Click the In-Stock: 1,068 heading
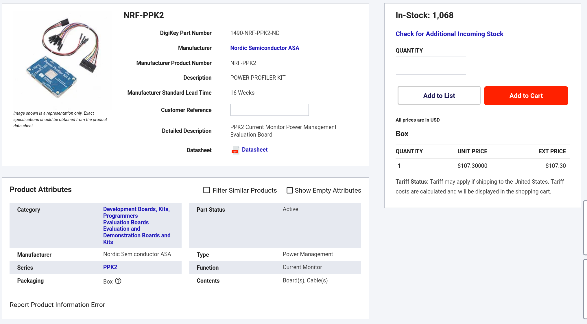Screen dimensions: 587x324 point(424,15)
